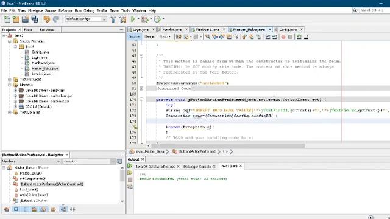This screenshot has width=390, height=219.
Task: Click the Shift Line Right editor icon
Action: pyautogui.click(x=275, y=37)
